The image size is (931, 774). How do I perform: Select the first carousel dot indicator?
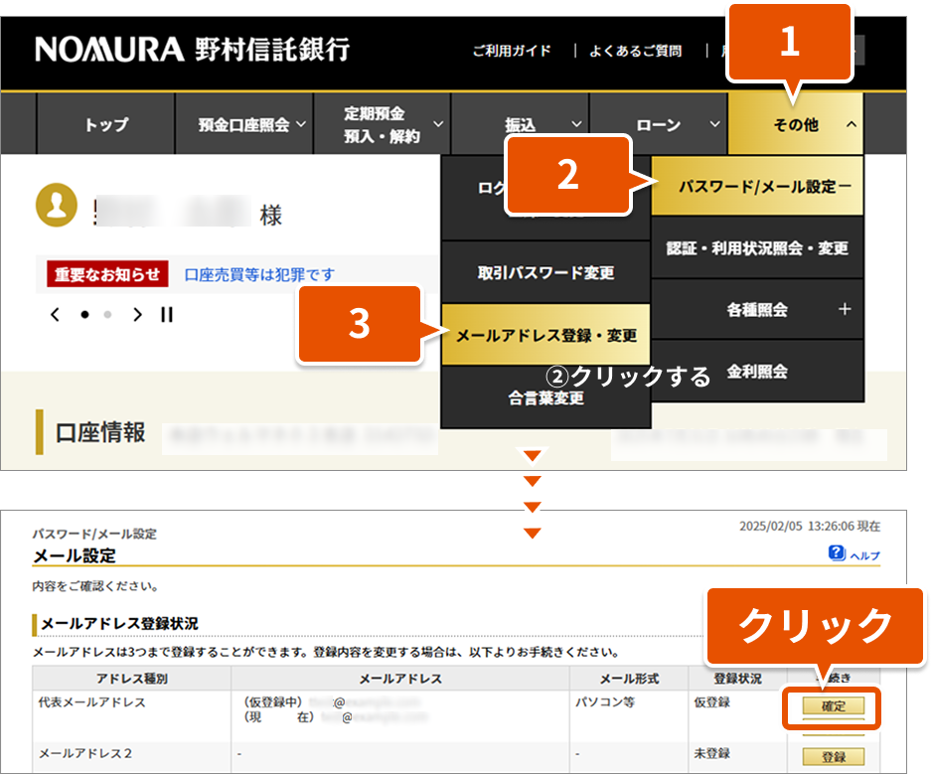(x=84, y=315)
